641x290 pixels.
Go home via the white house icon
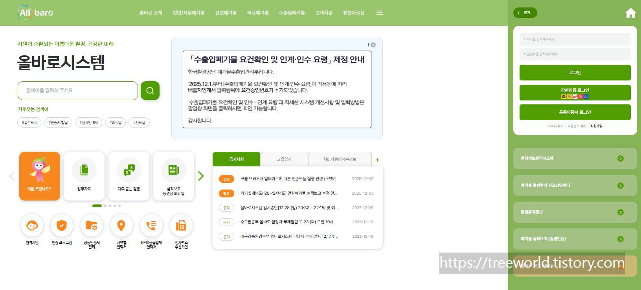[x=630, y=13]
